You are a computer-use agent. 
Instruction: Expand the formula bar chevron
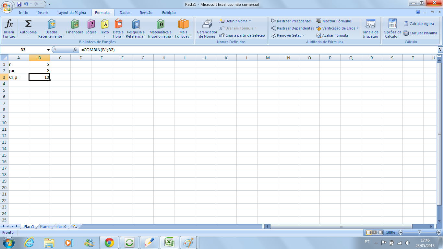pyautogui.click(x=440, y=50)
